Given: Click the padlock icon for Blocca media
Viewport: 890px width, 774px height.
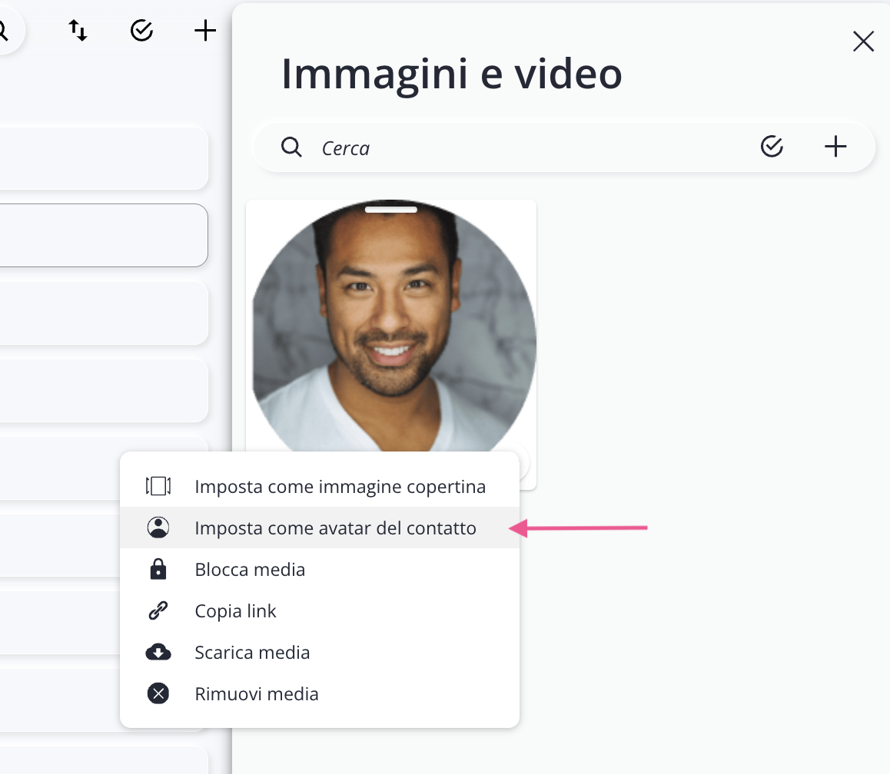Looking at the screenshot, I should pyautogui.click(x=158, y=570).
